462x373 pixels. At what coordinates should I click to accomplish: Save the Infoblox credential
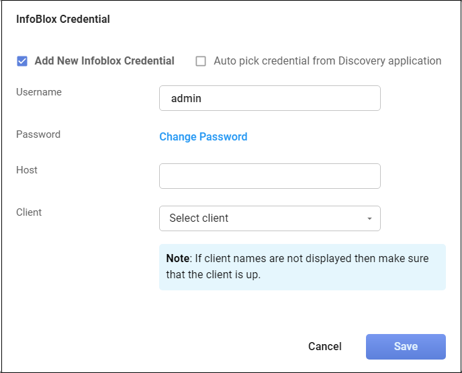(406, 347)
